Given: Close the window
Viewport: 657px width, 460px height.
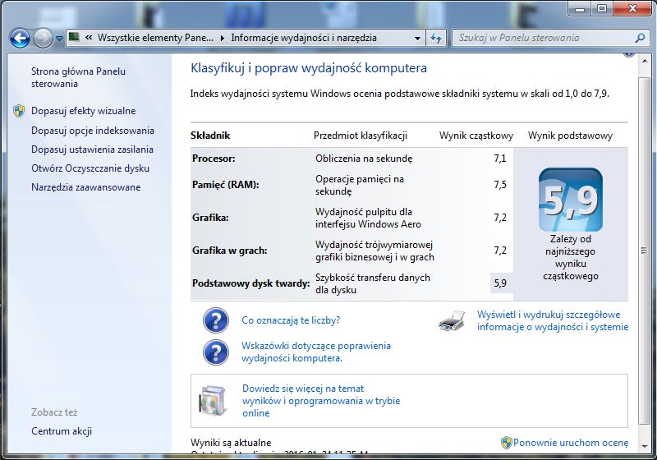Looking at the screenshot, I should [x=632, y=8].
